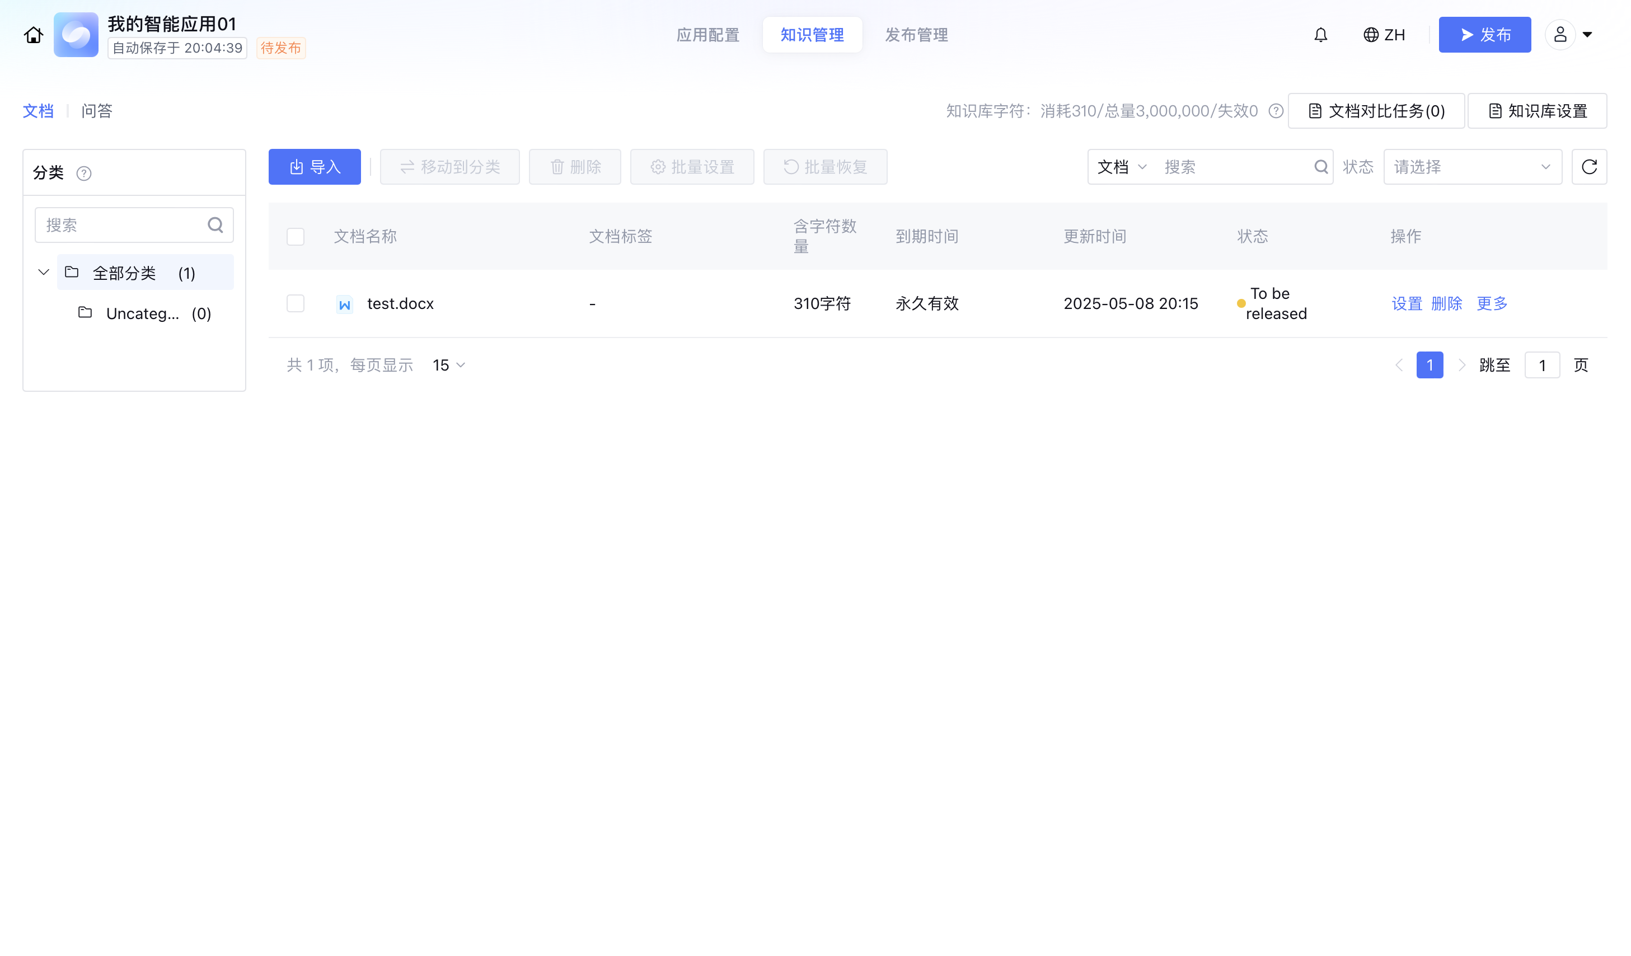Open the 状态 请选择 dropdown
The image size is (1631, 956).
click(1473, 167)
